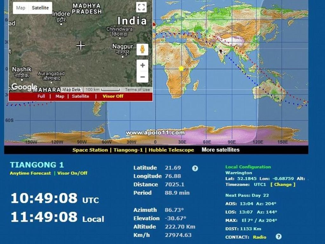Viewport: 325px width, 244px height.
Task: Click the Latitude value 21.69
Action: coord(173,168)
